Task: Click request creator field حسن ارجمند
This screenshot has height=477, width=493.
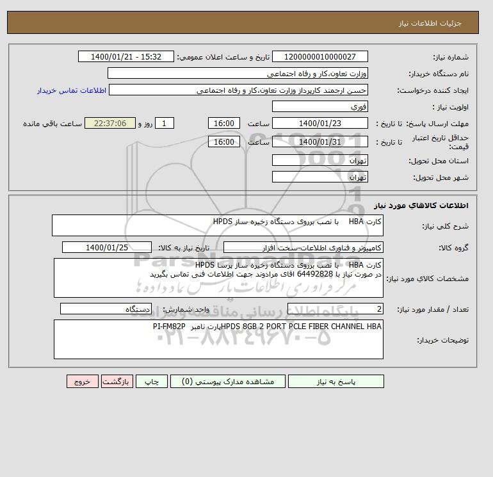Action: click(238, 90)
